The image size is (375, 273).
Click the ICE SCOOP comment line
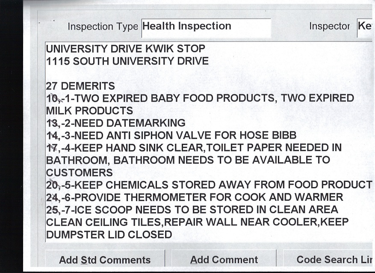point(192,210)
